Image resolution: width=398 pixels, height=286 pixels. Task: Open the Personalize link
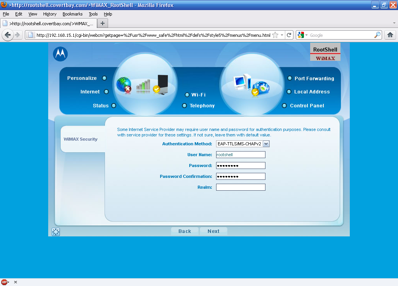point(82,78)
